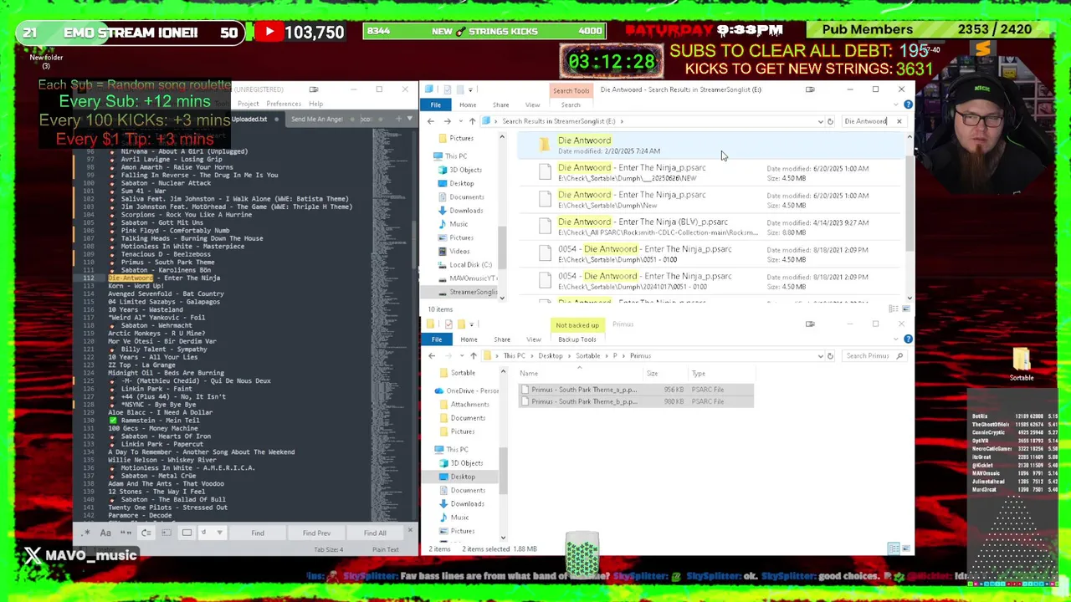The width and height of the screenshot is (1071, 602).
Task: Refresh the StreamerSonglist search results
Action: pos(830,121)
